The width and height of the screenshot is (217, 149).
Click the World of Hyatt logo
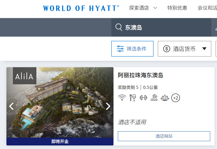[81, 8]
